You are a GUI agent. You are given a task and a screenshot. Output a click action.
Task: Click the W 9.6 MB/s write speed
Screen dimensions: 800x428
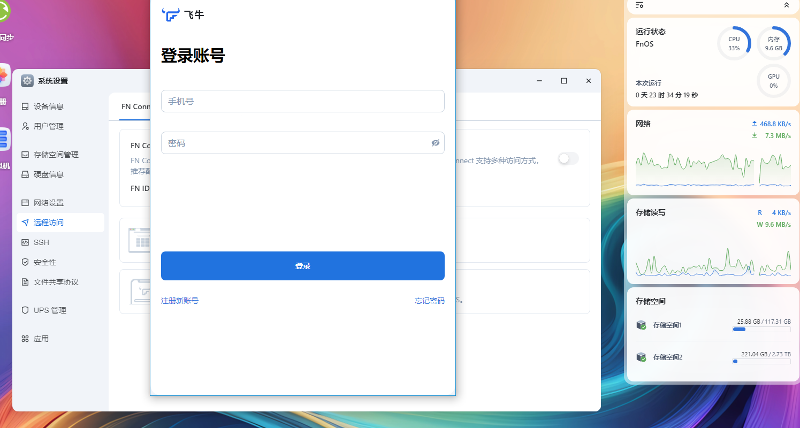coord(774,224)
